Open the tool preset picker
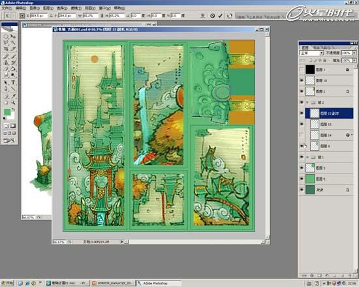The height and width of the screenshot is (287, 359). point(10,16)
